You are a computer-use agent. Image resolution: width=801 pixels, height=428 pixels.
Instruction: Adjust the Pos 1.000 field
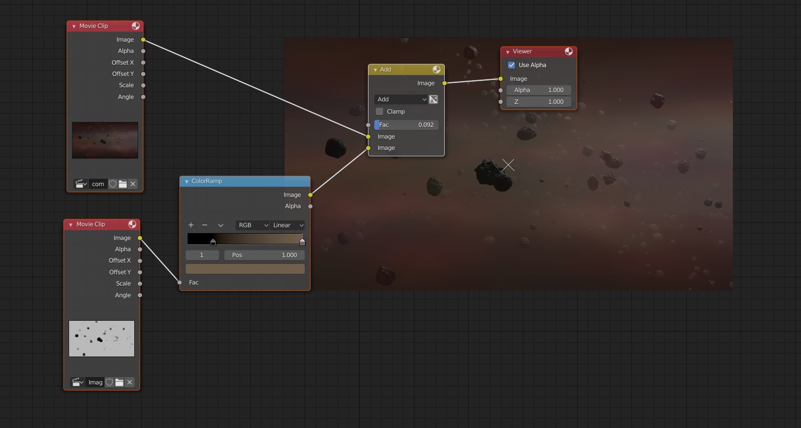(265, 255)
